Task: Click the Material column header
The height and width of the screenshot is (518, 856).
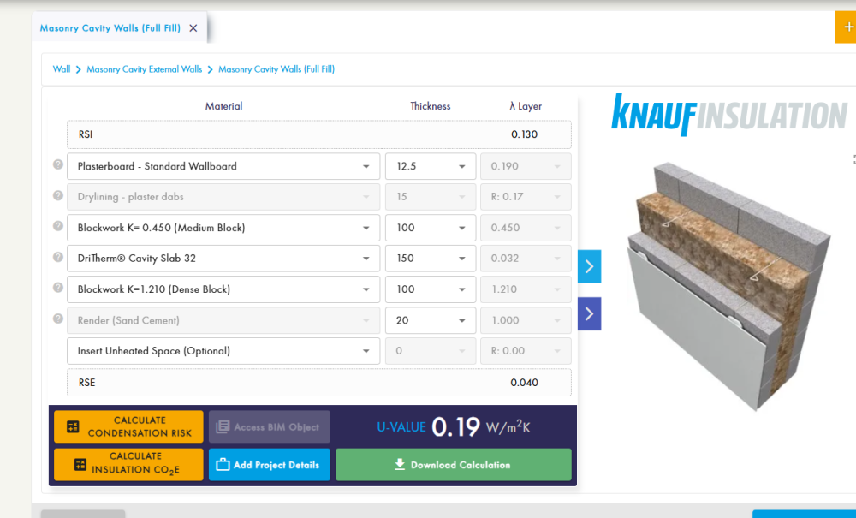Action: coord(223,106)
